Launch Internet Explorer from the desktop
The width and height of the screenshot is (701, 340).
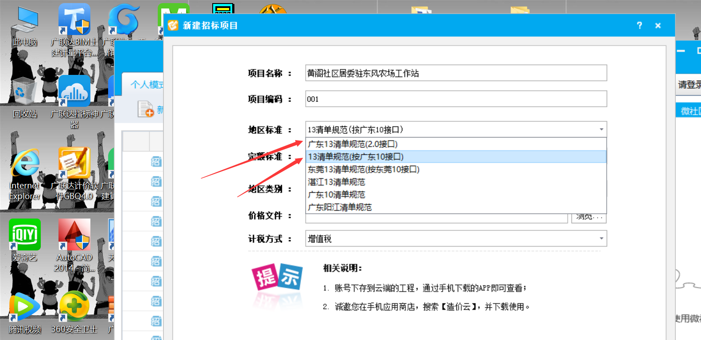coord(25,175)
